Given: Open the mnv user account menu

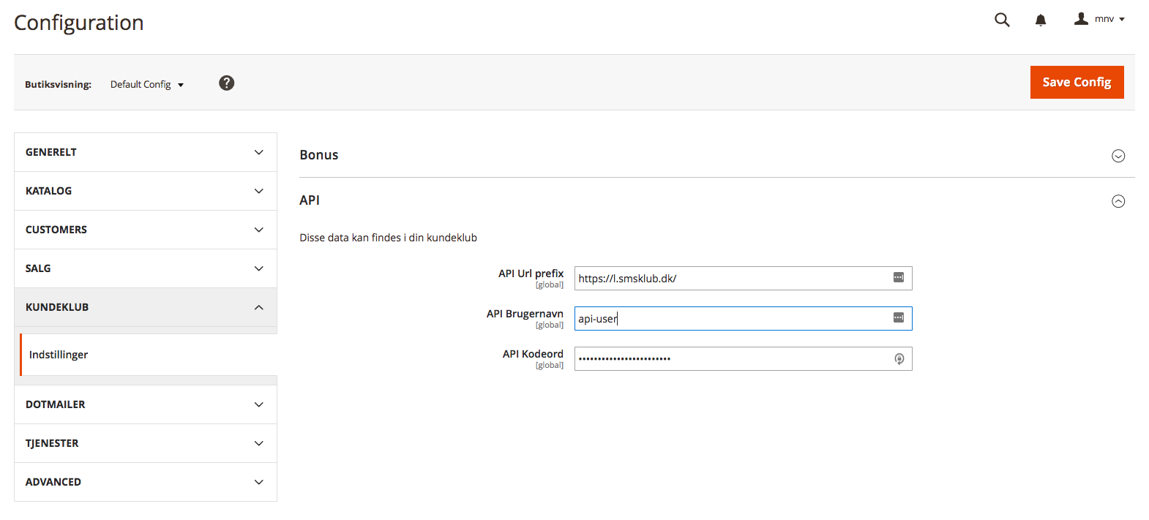Looking at the screenshot, I should pyautogui.click(x=1100, y=19).
